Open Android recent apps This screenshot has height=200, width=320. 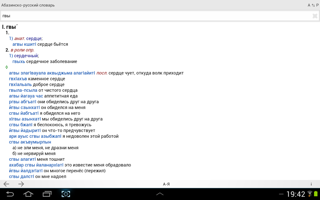47,194
